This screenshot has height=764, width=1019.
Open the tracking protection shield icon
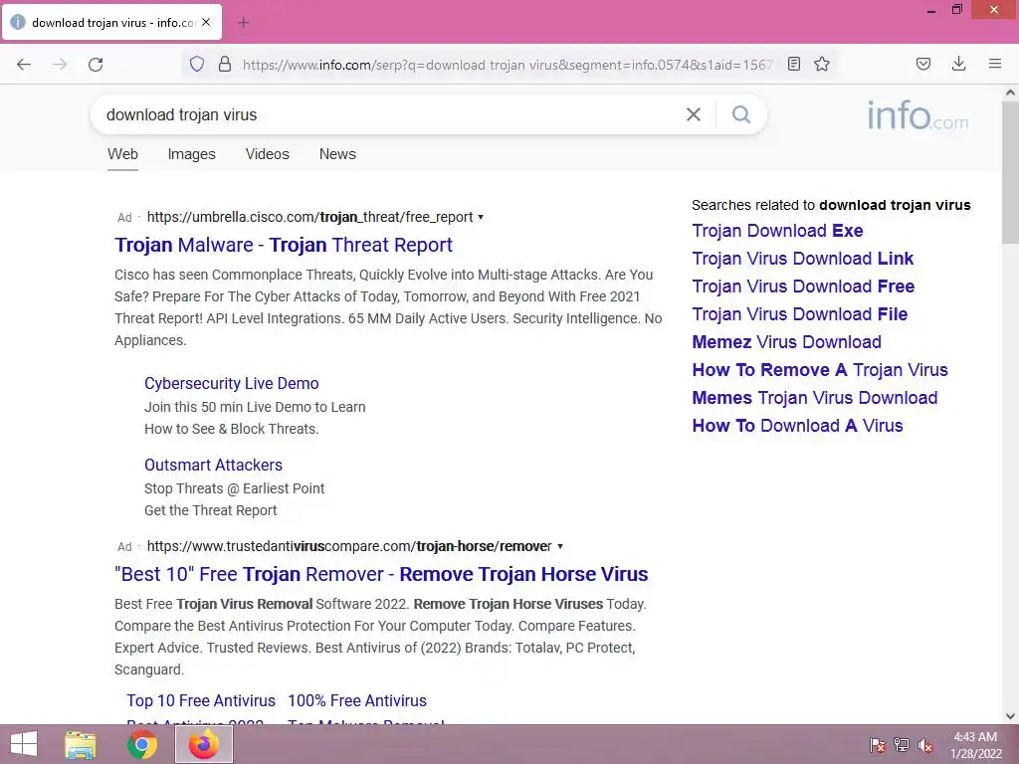tap(197, 64)
